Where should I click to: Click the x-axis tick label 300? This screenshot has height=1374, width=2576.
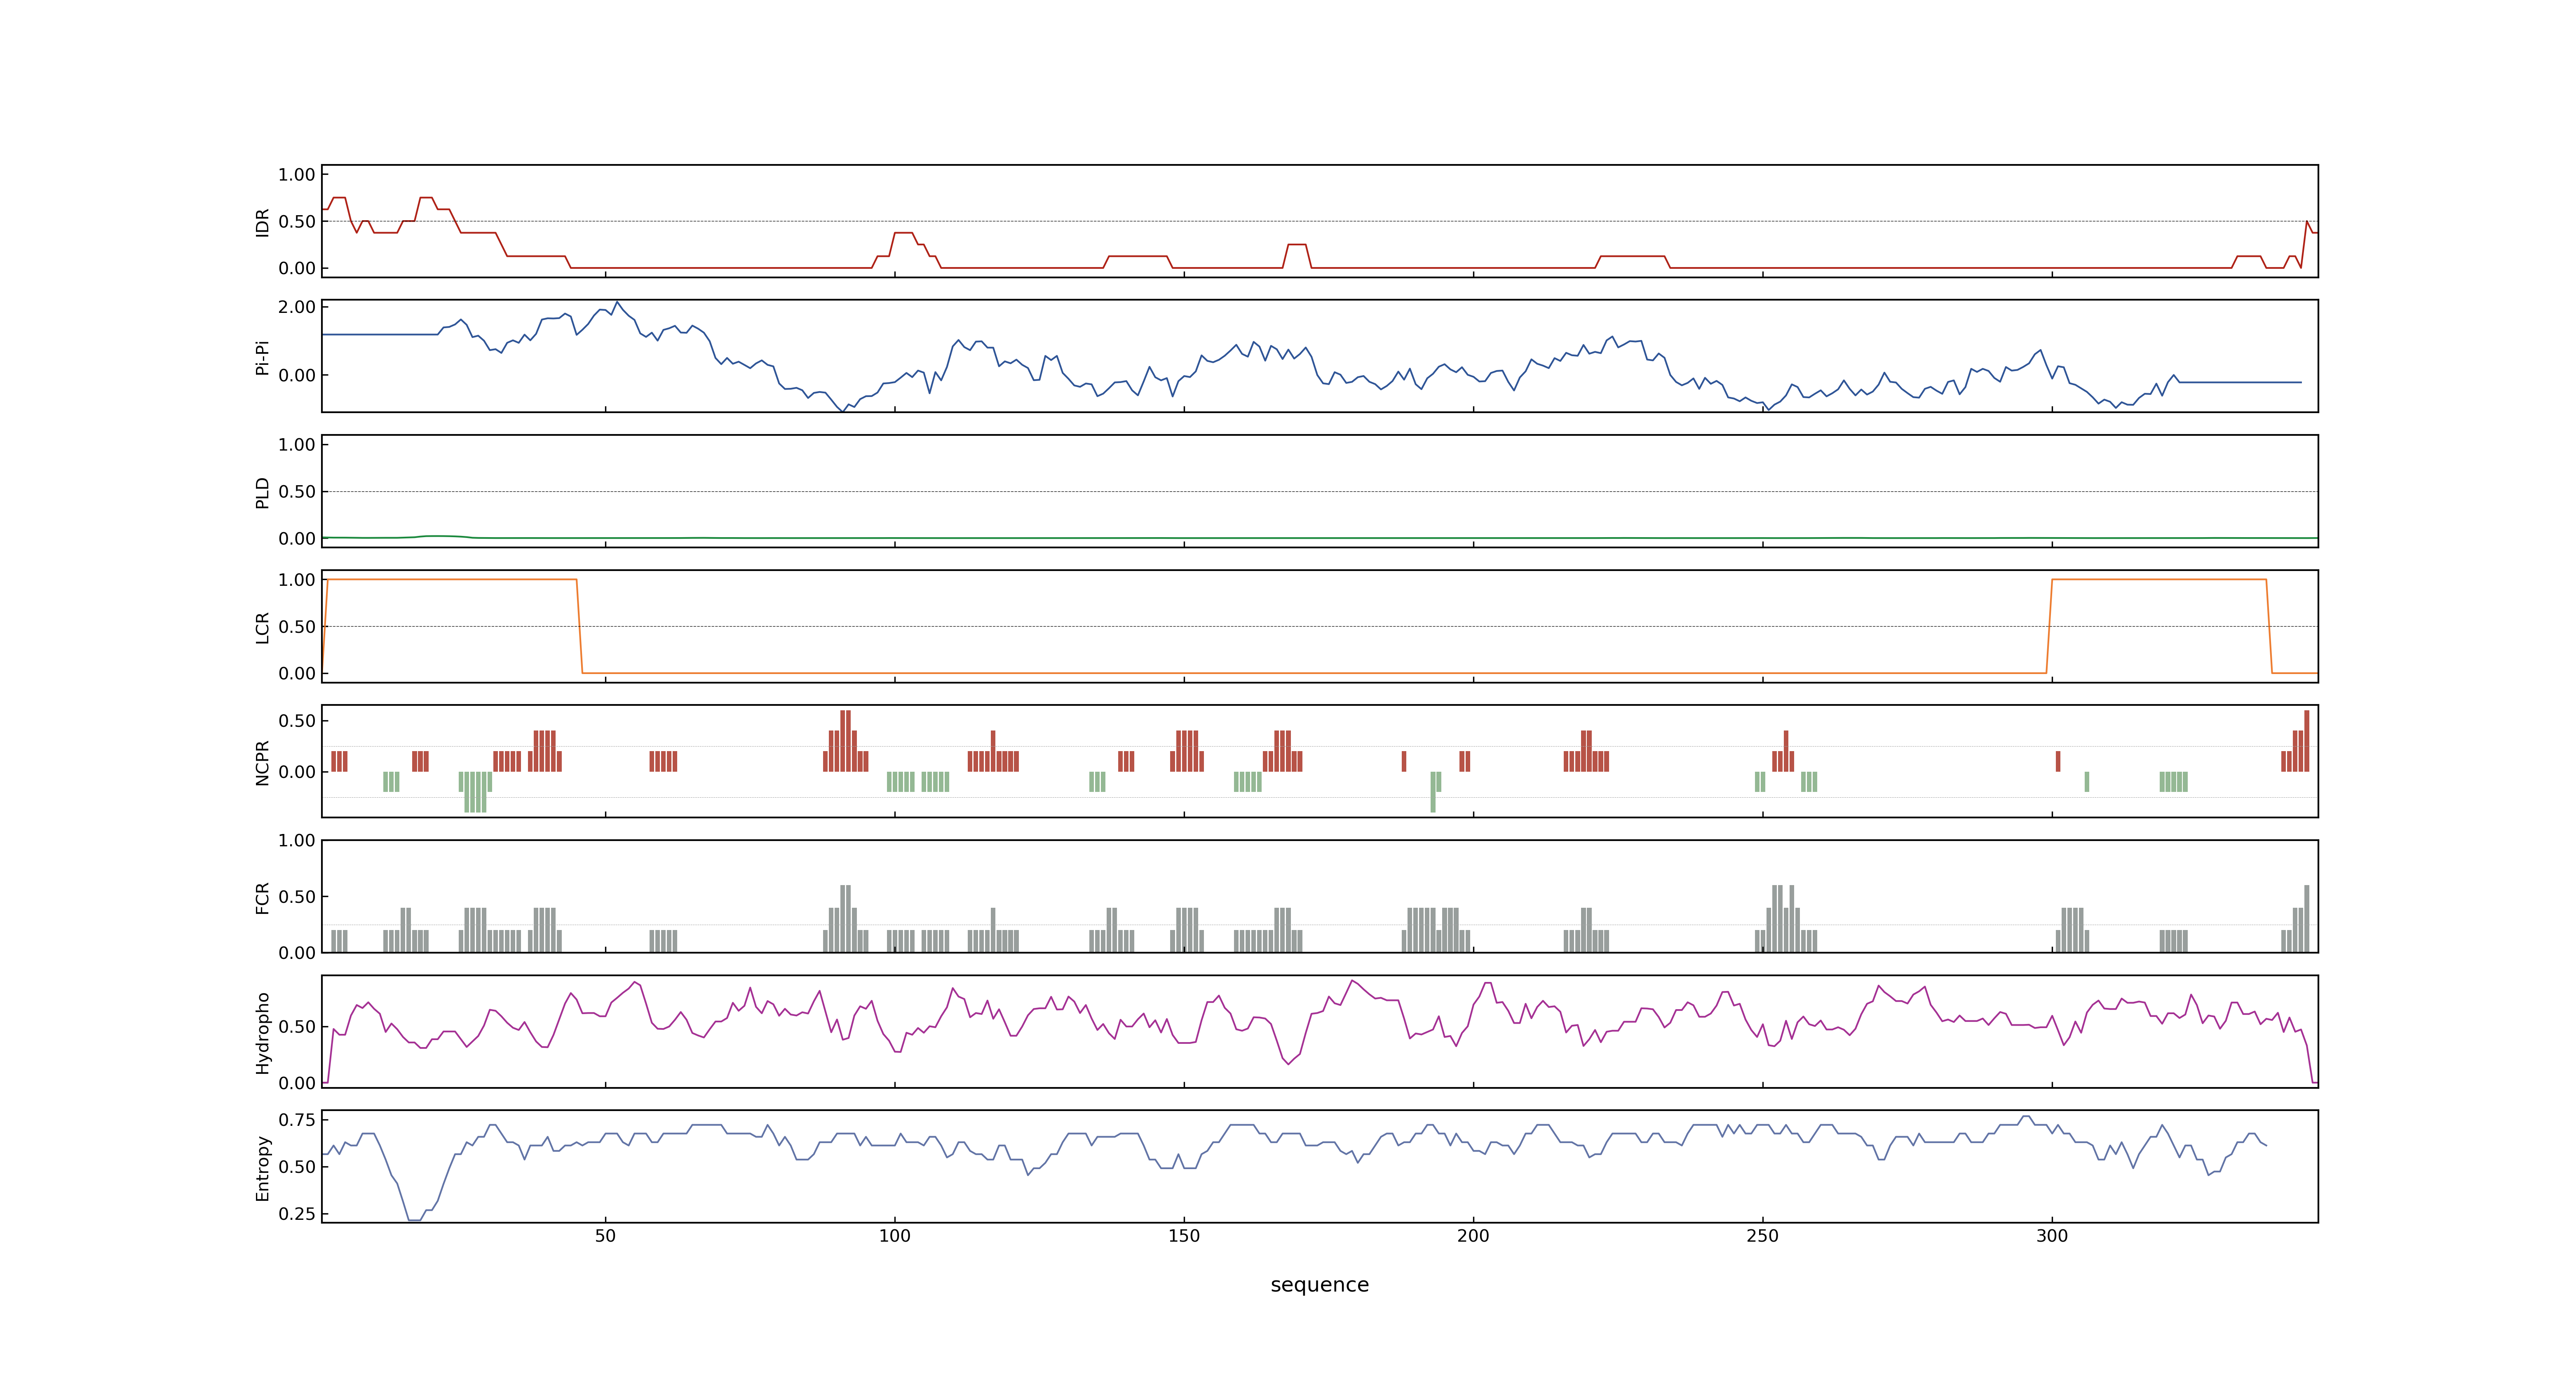click(x=2052, y=1236)
